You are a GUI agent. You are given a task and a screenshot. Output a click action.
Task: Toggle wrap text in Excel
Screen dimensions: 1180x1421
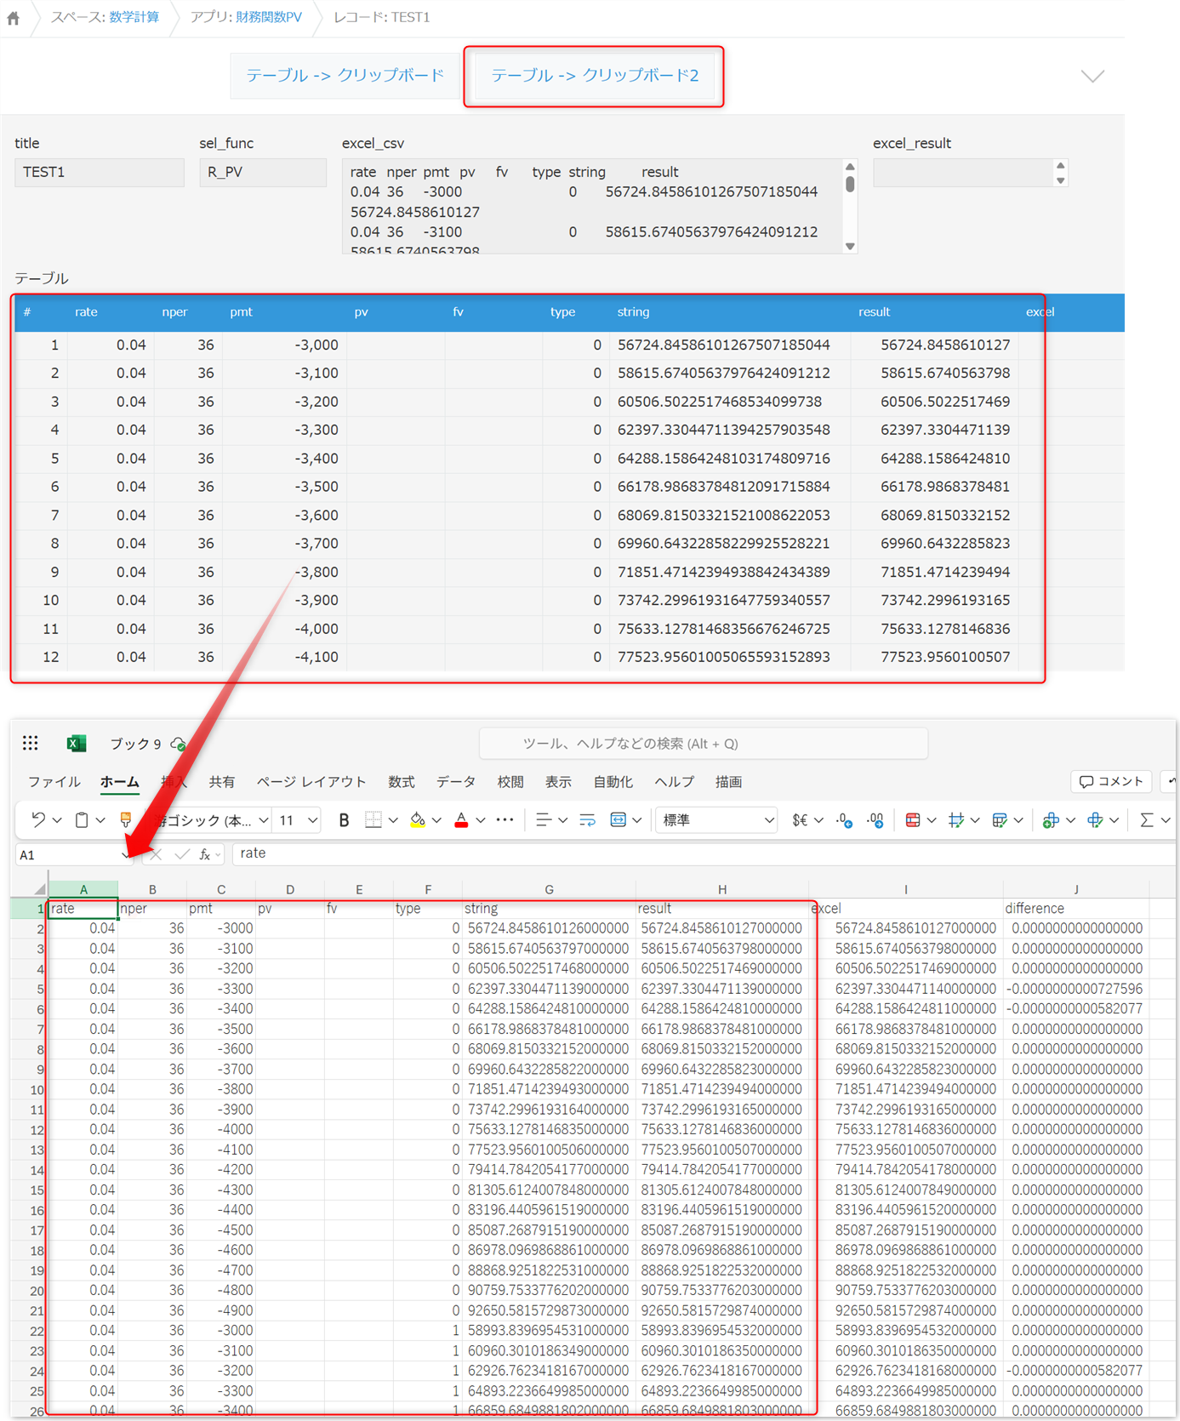pos(587,819)
